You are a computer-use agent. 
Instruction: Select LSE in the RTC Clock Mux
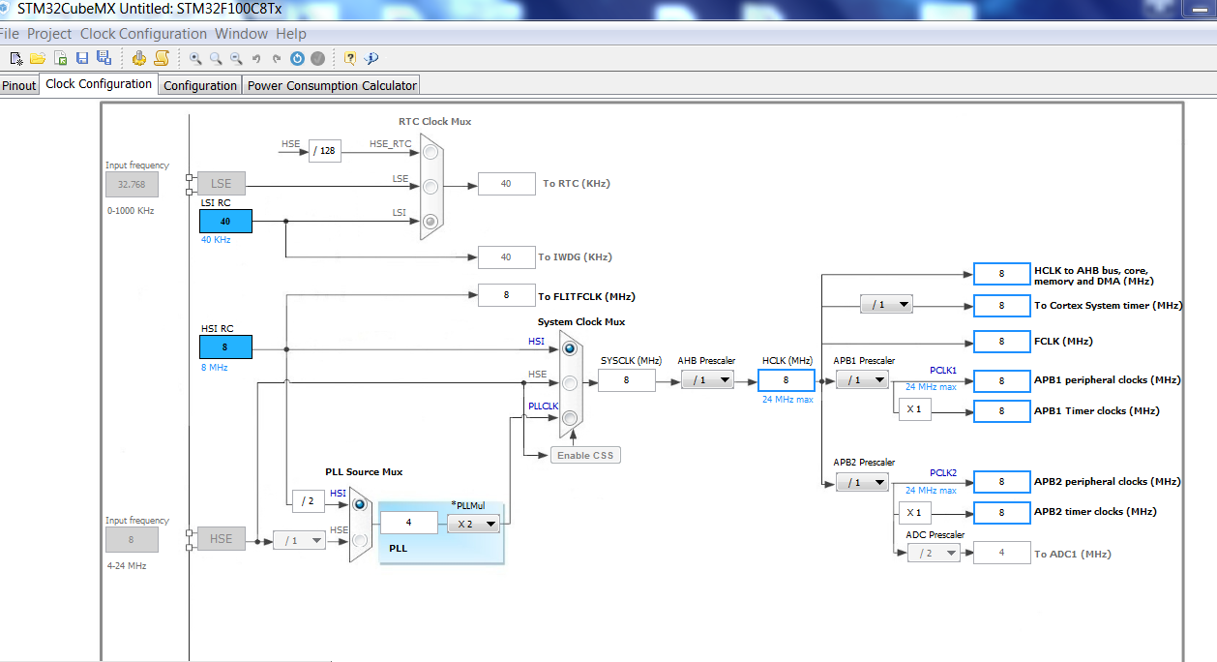pyautogui.click(x=430, y=186)
